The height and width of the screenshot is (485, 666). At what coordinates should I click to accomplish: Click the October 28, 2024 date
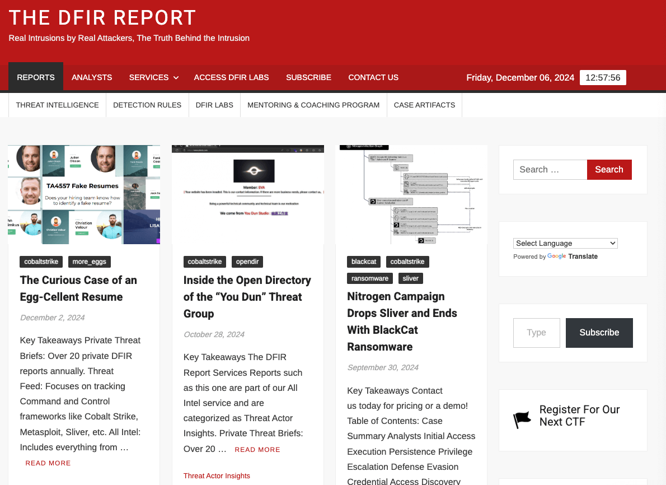tap(214, 334)
